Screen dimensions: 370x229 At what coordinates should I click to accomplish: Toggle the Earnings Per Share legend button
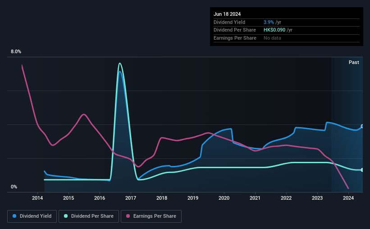(x=151, y=216)
